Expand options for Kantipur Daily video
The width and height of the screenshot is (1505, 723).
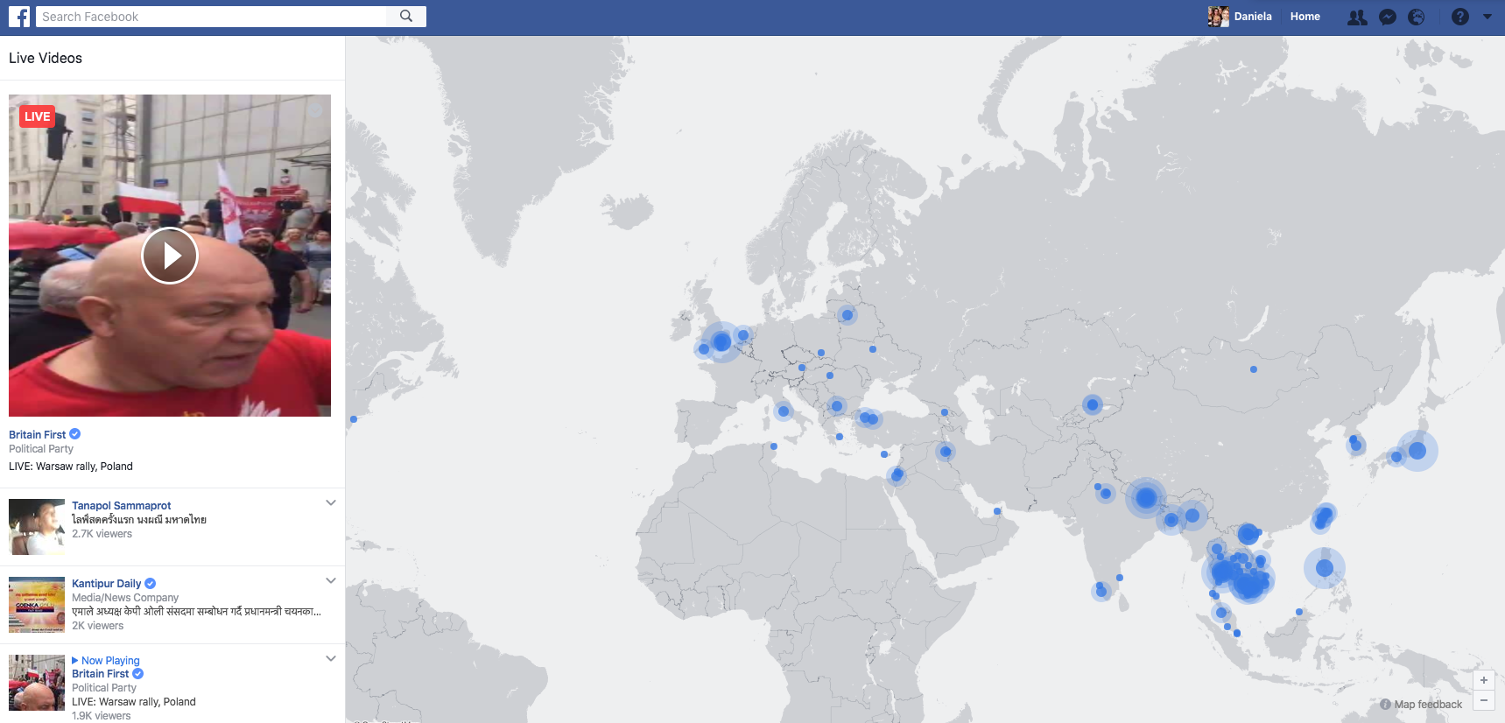coord(331,580)
